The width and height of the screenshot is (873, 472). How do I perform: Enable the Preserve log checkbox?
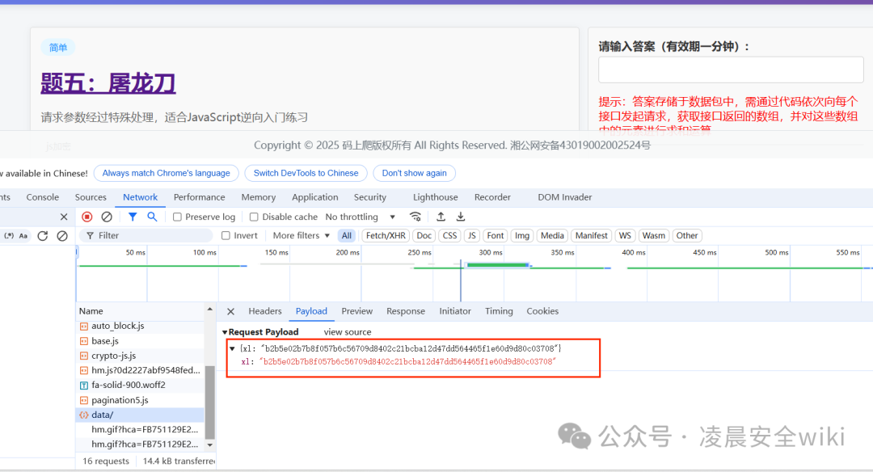(x=177, y=217)
